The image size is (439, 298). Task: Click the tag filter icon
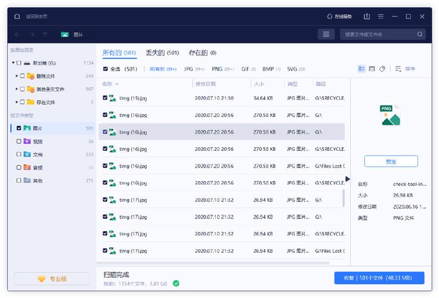coord(382,69)
